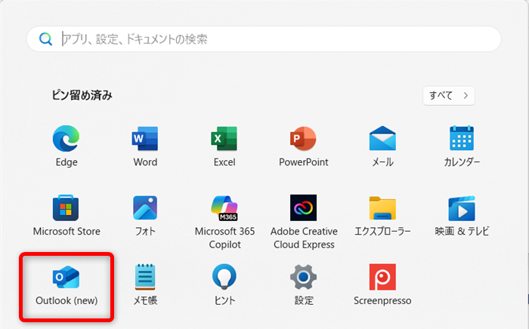Viewport: 529px width, 329px height.
Task: Open the フォト app
Action: click(145, 208)
